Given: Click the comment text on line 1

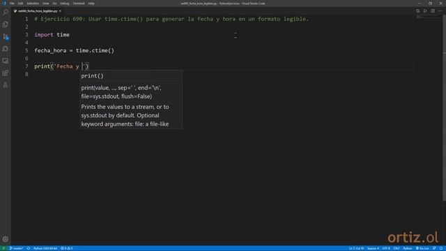Looking at the screenshot, I should (x=171, y=19).
